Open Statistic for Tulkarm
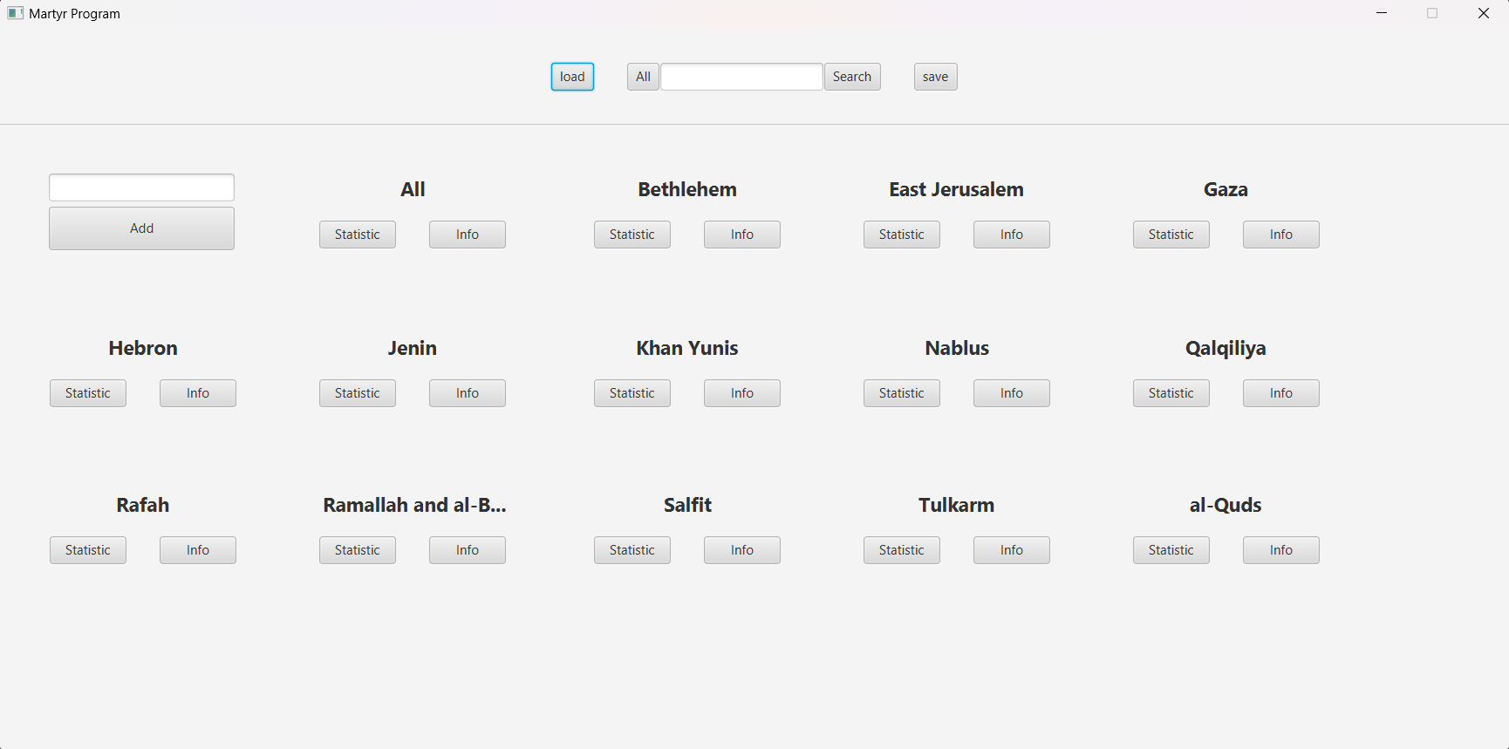 pyautogui.click(x=902, y=550)
